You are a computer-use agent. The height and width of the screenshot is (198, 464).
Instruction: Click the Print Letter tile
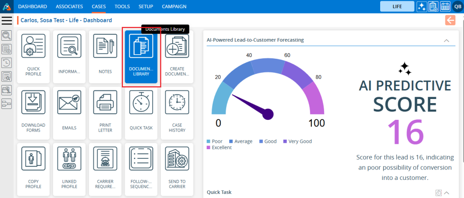105,113
